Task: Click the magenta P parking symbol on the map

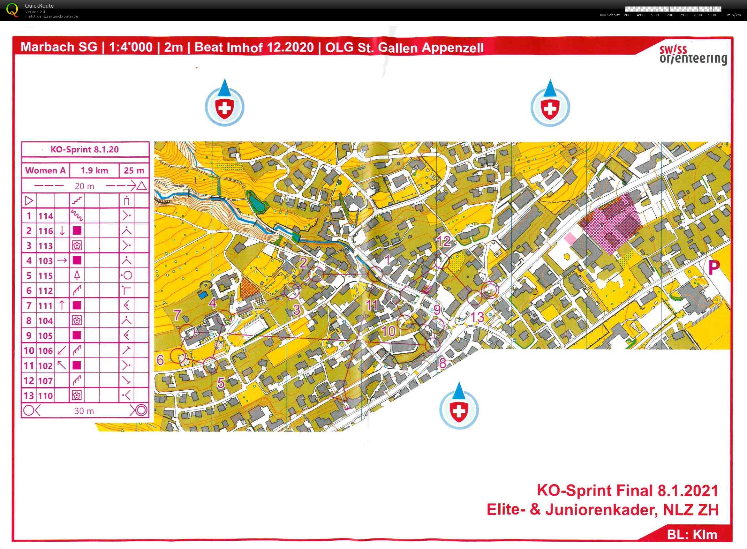Action: click(x=714, y=267)
